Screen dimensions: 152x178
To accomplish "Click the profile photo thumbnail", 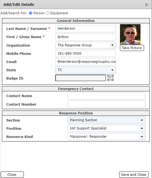I will pyautogui.click(x=130, y=34).
